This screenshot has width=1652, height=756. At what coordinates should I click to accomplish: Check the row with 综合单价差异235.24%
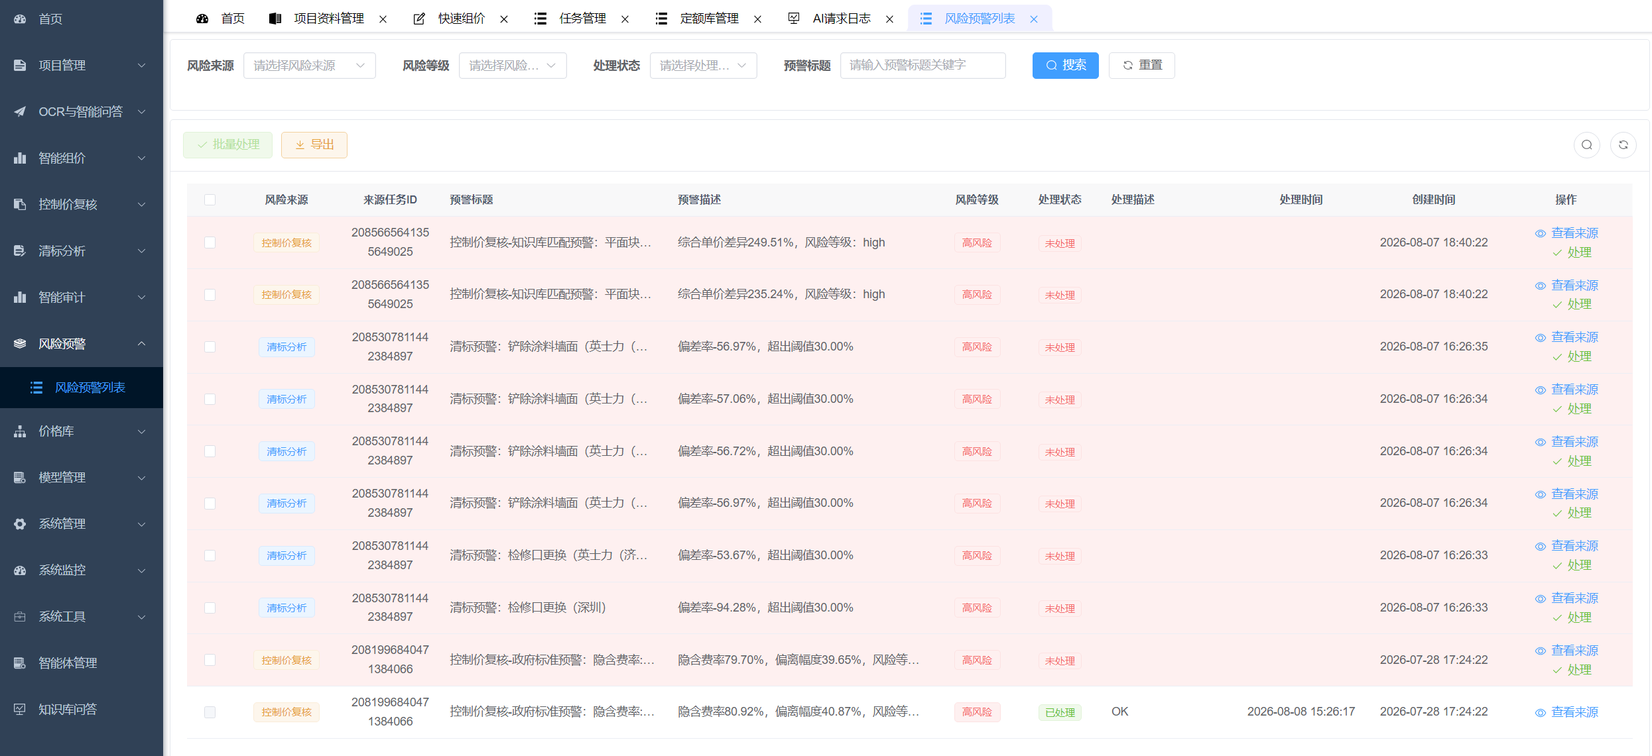(x=210, y=295)
